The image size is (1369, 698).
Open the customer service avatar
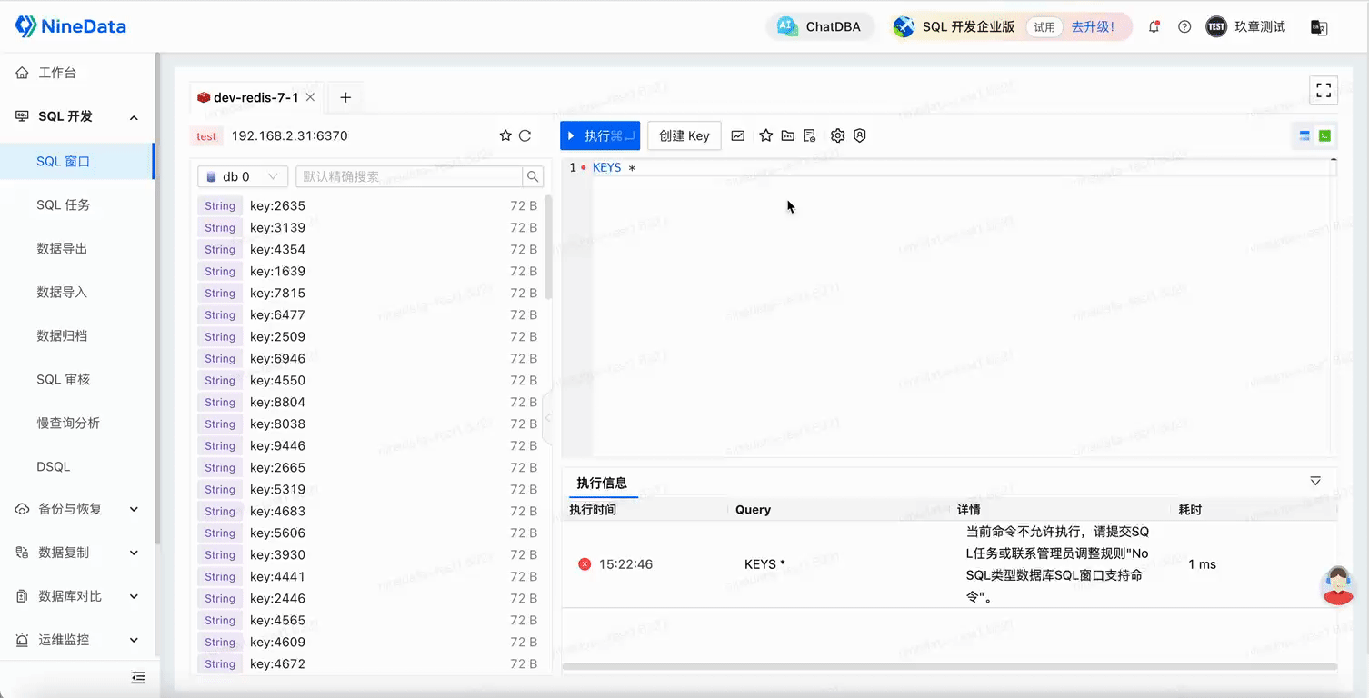(x=1337, y=585)
